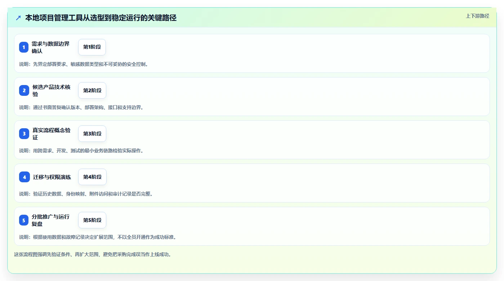Viewport: 504px width, 281px height.
Task: Select the 第3阶段 tag
Action: pyautogui.click(x=92, y=134)
